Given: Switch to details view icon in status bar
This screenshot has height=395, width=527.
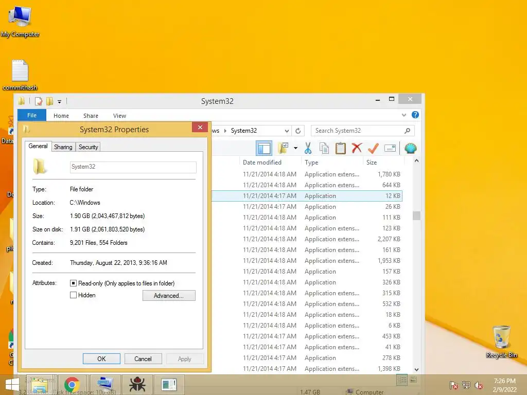Looking at the screenshot, I should click(x=402, y=380).
